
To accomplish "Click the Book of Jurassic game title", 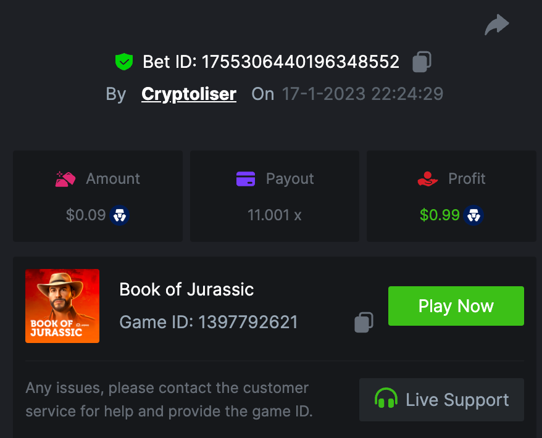I will click(186, 289).
